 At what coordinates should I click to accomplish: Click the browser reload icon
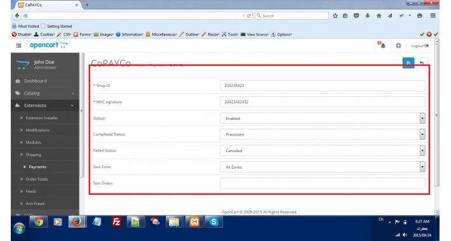[249, 16]
